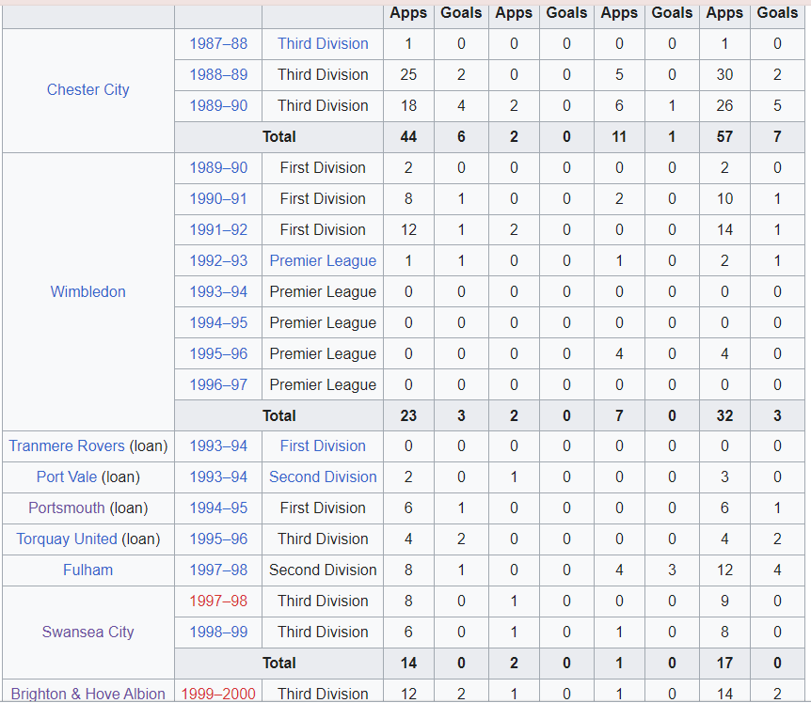
Task: Click the "44" cell in Chester City's total row
Action: pos(408,136)
